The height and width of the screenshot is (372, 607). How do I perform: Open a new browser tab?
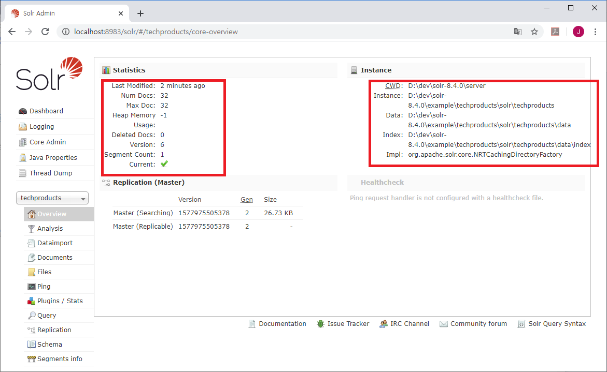(x=140, y=13)
